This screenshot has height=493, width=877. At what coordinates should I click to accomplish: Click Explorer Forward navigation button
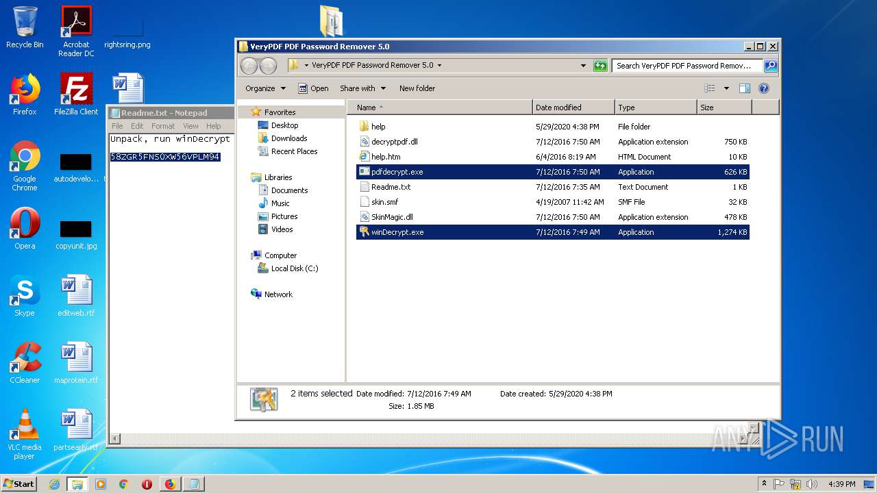(268, 66)
